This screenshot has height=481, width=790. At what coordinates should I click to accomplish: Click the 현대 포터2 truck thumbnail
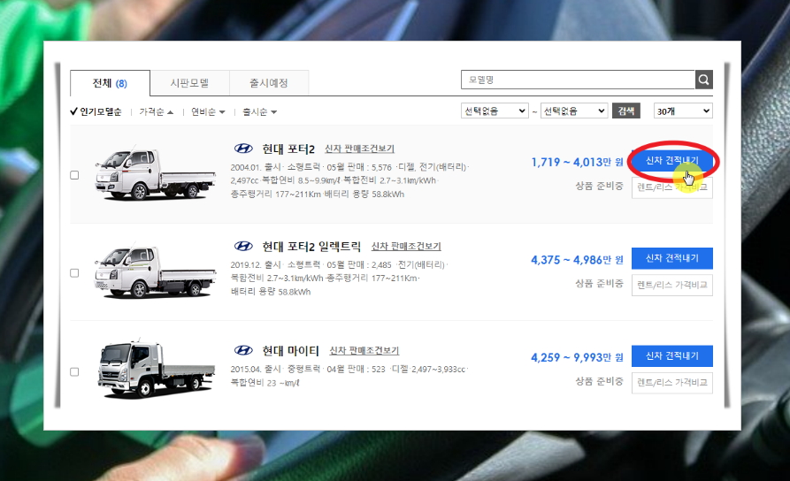coord(155,174)
